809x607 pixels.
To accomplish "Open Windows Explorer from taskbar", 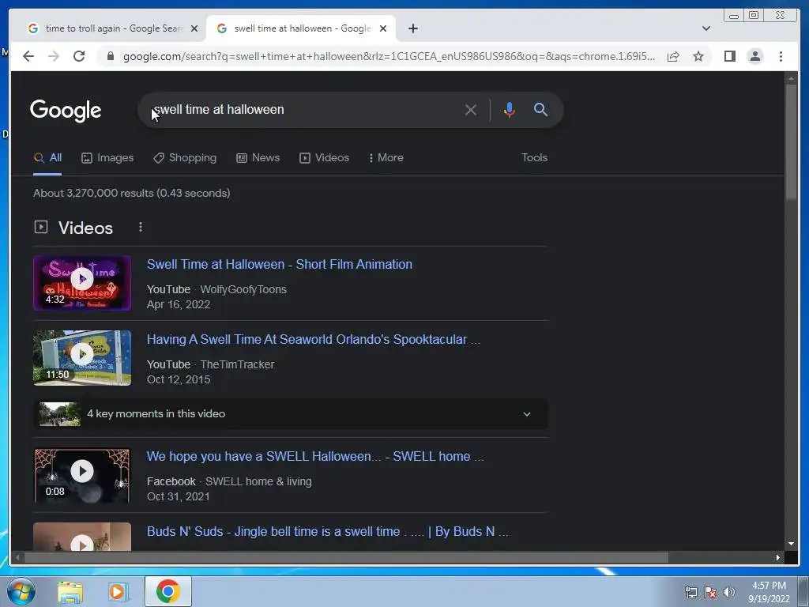I will 70,592.
